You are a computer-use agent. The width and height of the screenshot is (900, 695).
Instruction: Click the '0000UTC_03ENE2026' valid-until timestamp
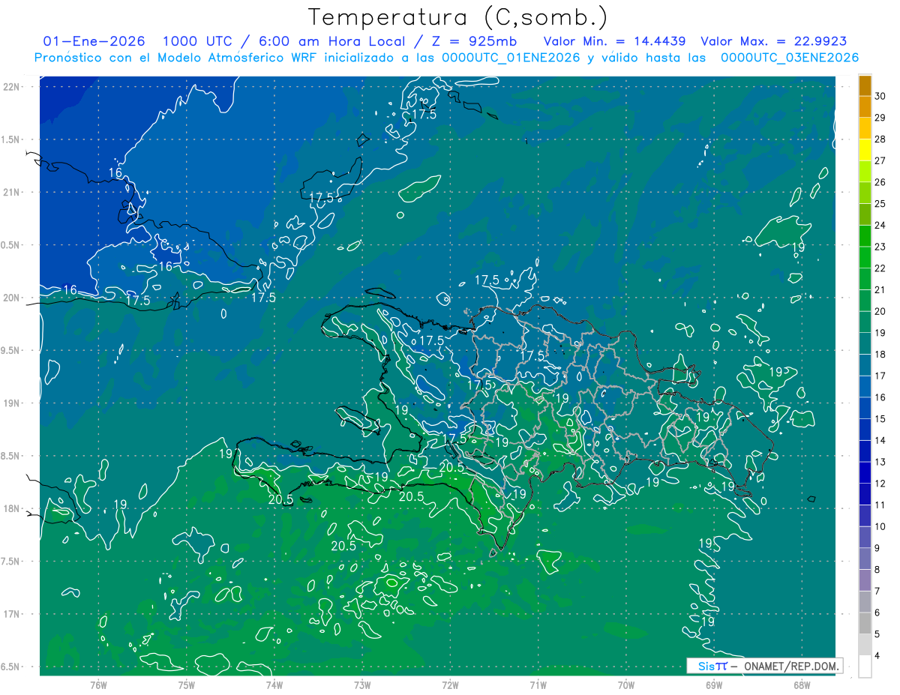tap(790, 58)
